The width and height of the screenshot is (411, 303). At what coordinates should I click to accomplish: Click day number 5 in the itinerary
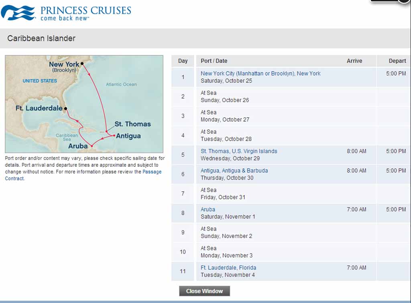(x=183, y=155)
